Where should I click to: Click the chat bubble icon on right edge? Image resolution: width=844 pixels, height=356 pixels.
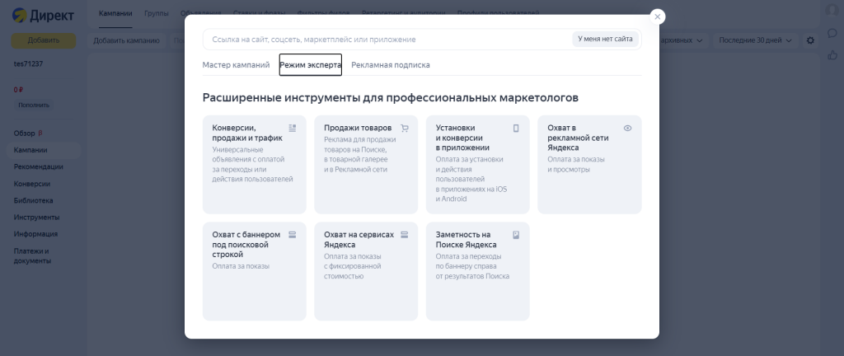[832, 32]
